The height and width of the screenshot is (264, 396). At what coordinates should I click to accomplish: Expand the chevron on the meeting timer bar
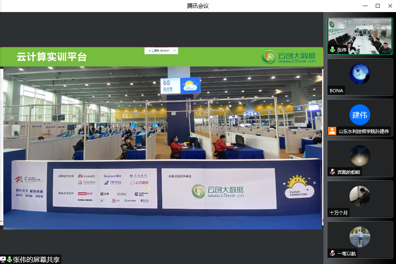click(174, 51)
